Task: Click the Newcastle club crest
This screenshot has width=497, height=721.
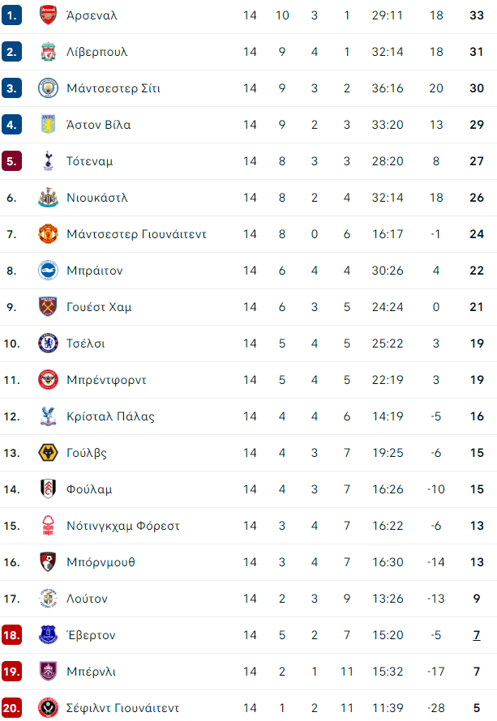Action: [x=48, y=198]
